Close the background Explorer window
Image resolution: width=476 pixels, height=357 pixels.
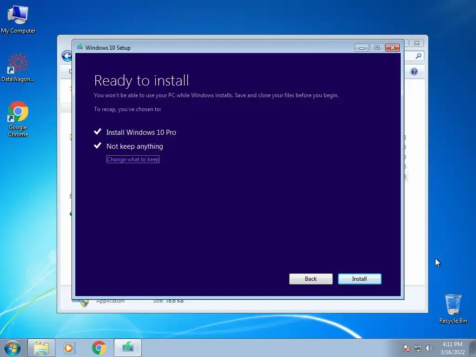pyautogui.click(x=416, y=43)
